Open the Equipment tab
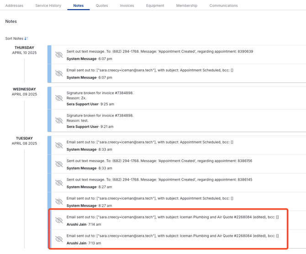This screenshot has height=254, width=306. tap(155, 5)
